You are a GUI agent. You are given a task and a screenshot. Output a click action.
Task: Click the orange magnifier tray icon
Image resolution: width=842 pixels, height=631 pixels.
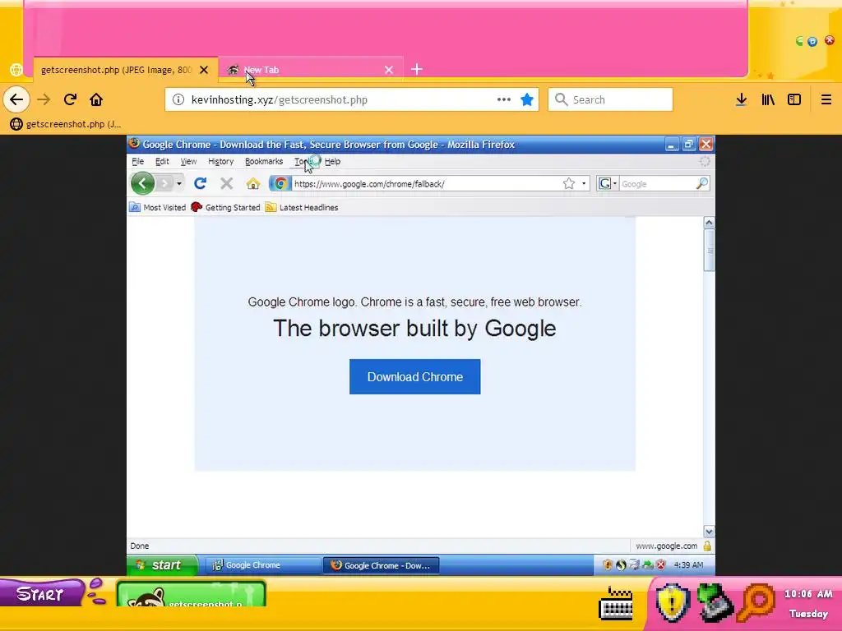[x=756, y=603]
